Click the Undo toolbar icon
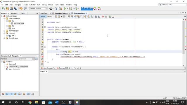The height and width of the screenshot is (105, 187). [21, 8]
